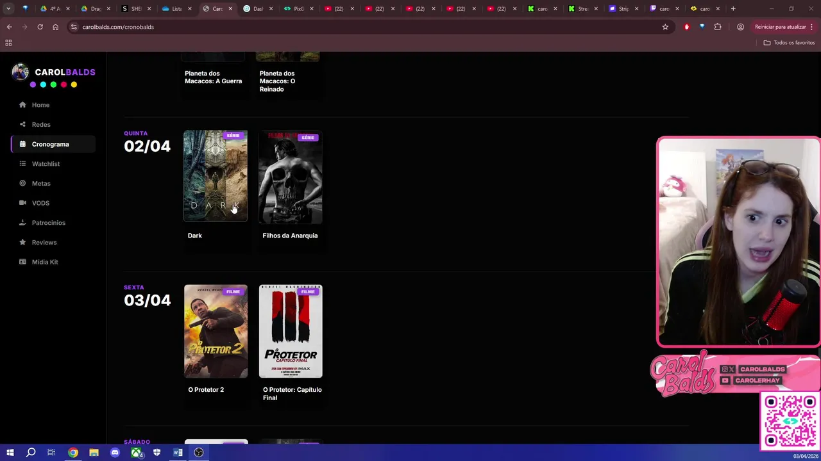
Task: Click the 'O Protetor 2' title text
Action: 206,390
